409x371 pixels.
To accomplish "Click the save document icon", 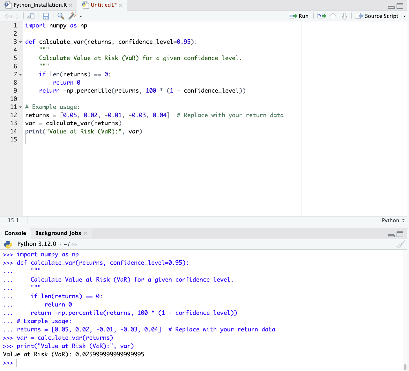I will click(46, 16).
